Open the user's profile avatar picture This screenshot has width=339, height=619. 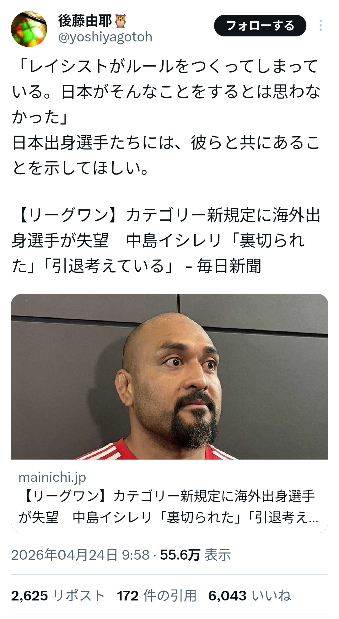click(x=29, y=29)
